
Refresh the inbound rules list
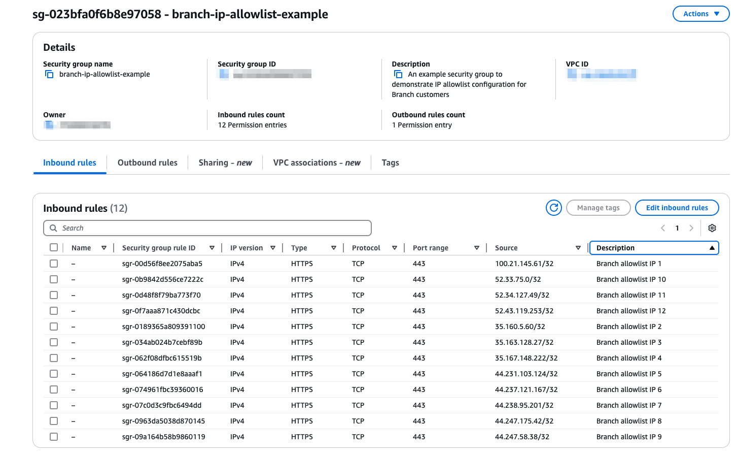[x=554, y=208]
